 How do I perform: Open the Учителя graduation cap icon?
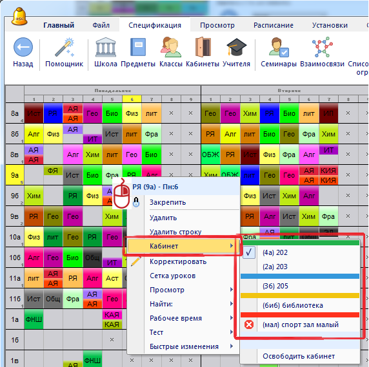[x=236, y=47]
